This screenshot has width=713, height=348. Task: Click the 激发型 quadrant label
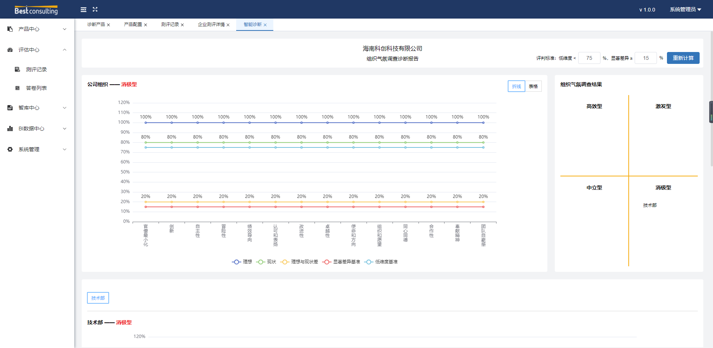tap(663, 106)
